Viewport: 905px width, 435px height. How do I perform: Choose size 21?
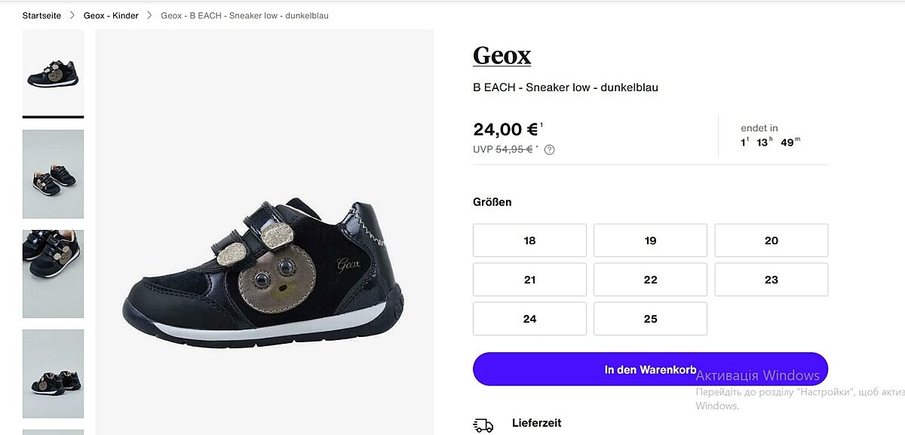(529, 280)
